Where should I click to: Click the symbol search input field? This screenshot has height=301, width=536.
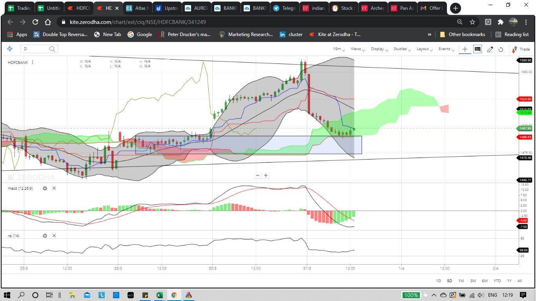(x=39, y=49)
